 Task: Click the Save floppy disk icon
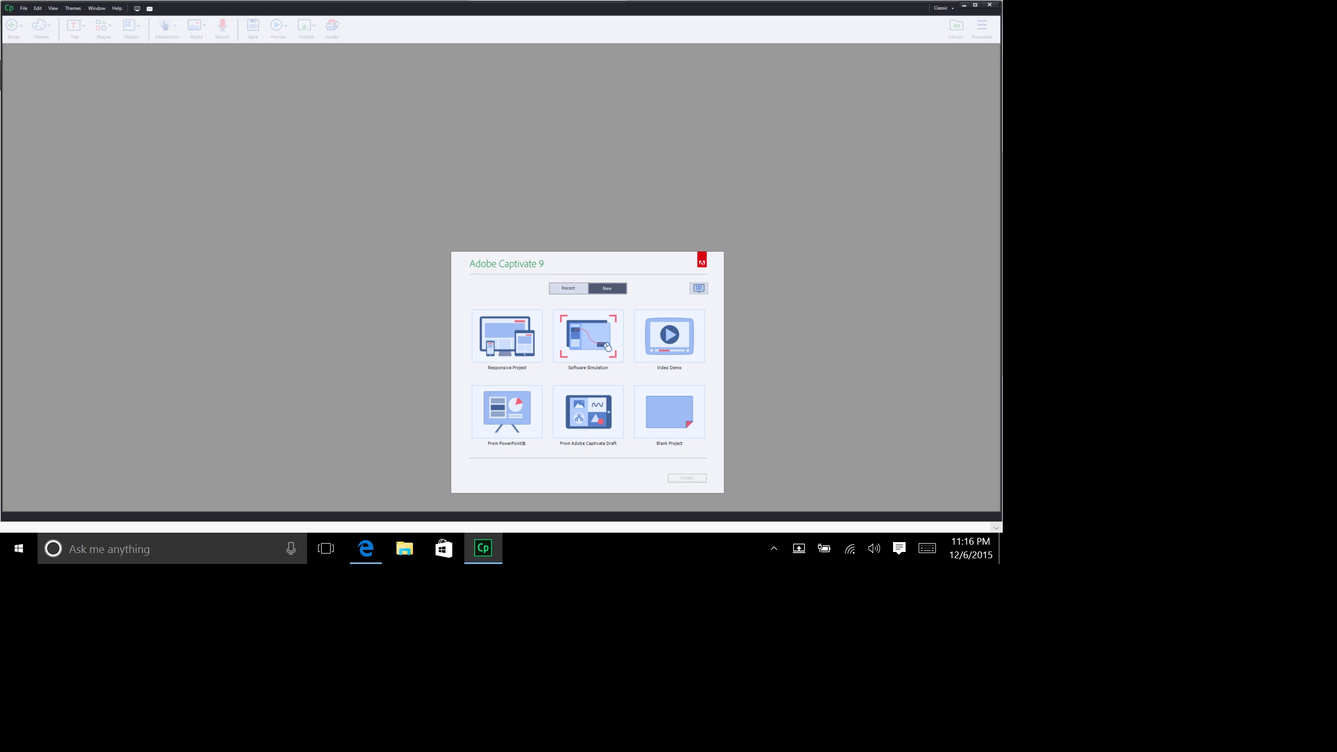(x=253, y=26)
